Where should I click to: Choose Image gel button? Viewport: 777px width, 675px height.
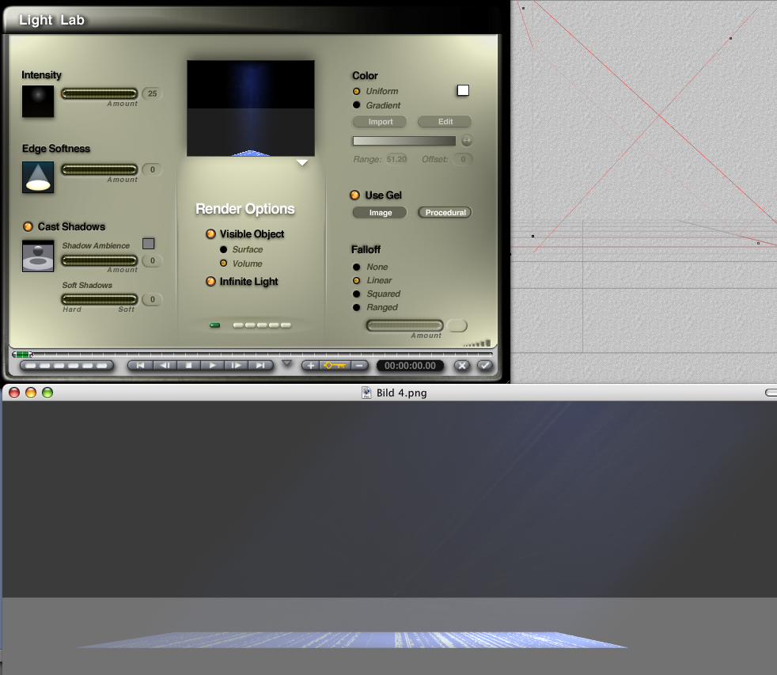[380, 213]
